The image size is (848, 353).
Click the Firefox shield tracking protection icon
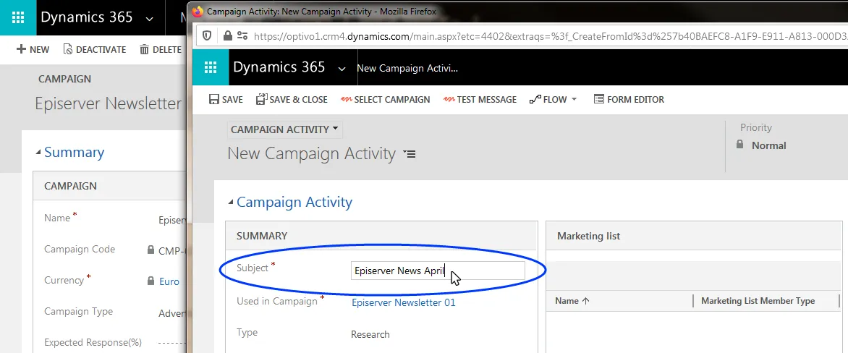pos(207,36)
